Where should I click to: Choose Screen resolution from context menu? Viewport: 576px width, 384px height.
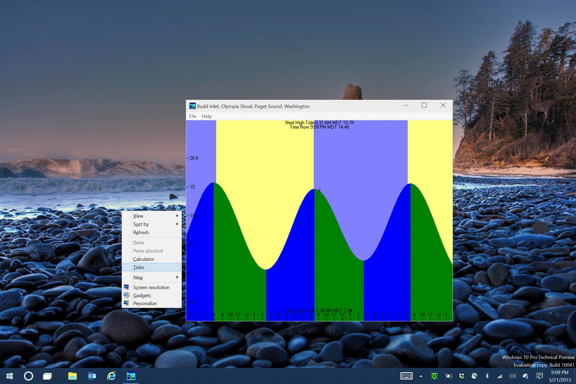point(152,287)
